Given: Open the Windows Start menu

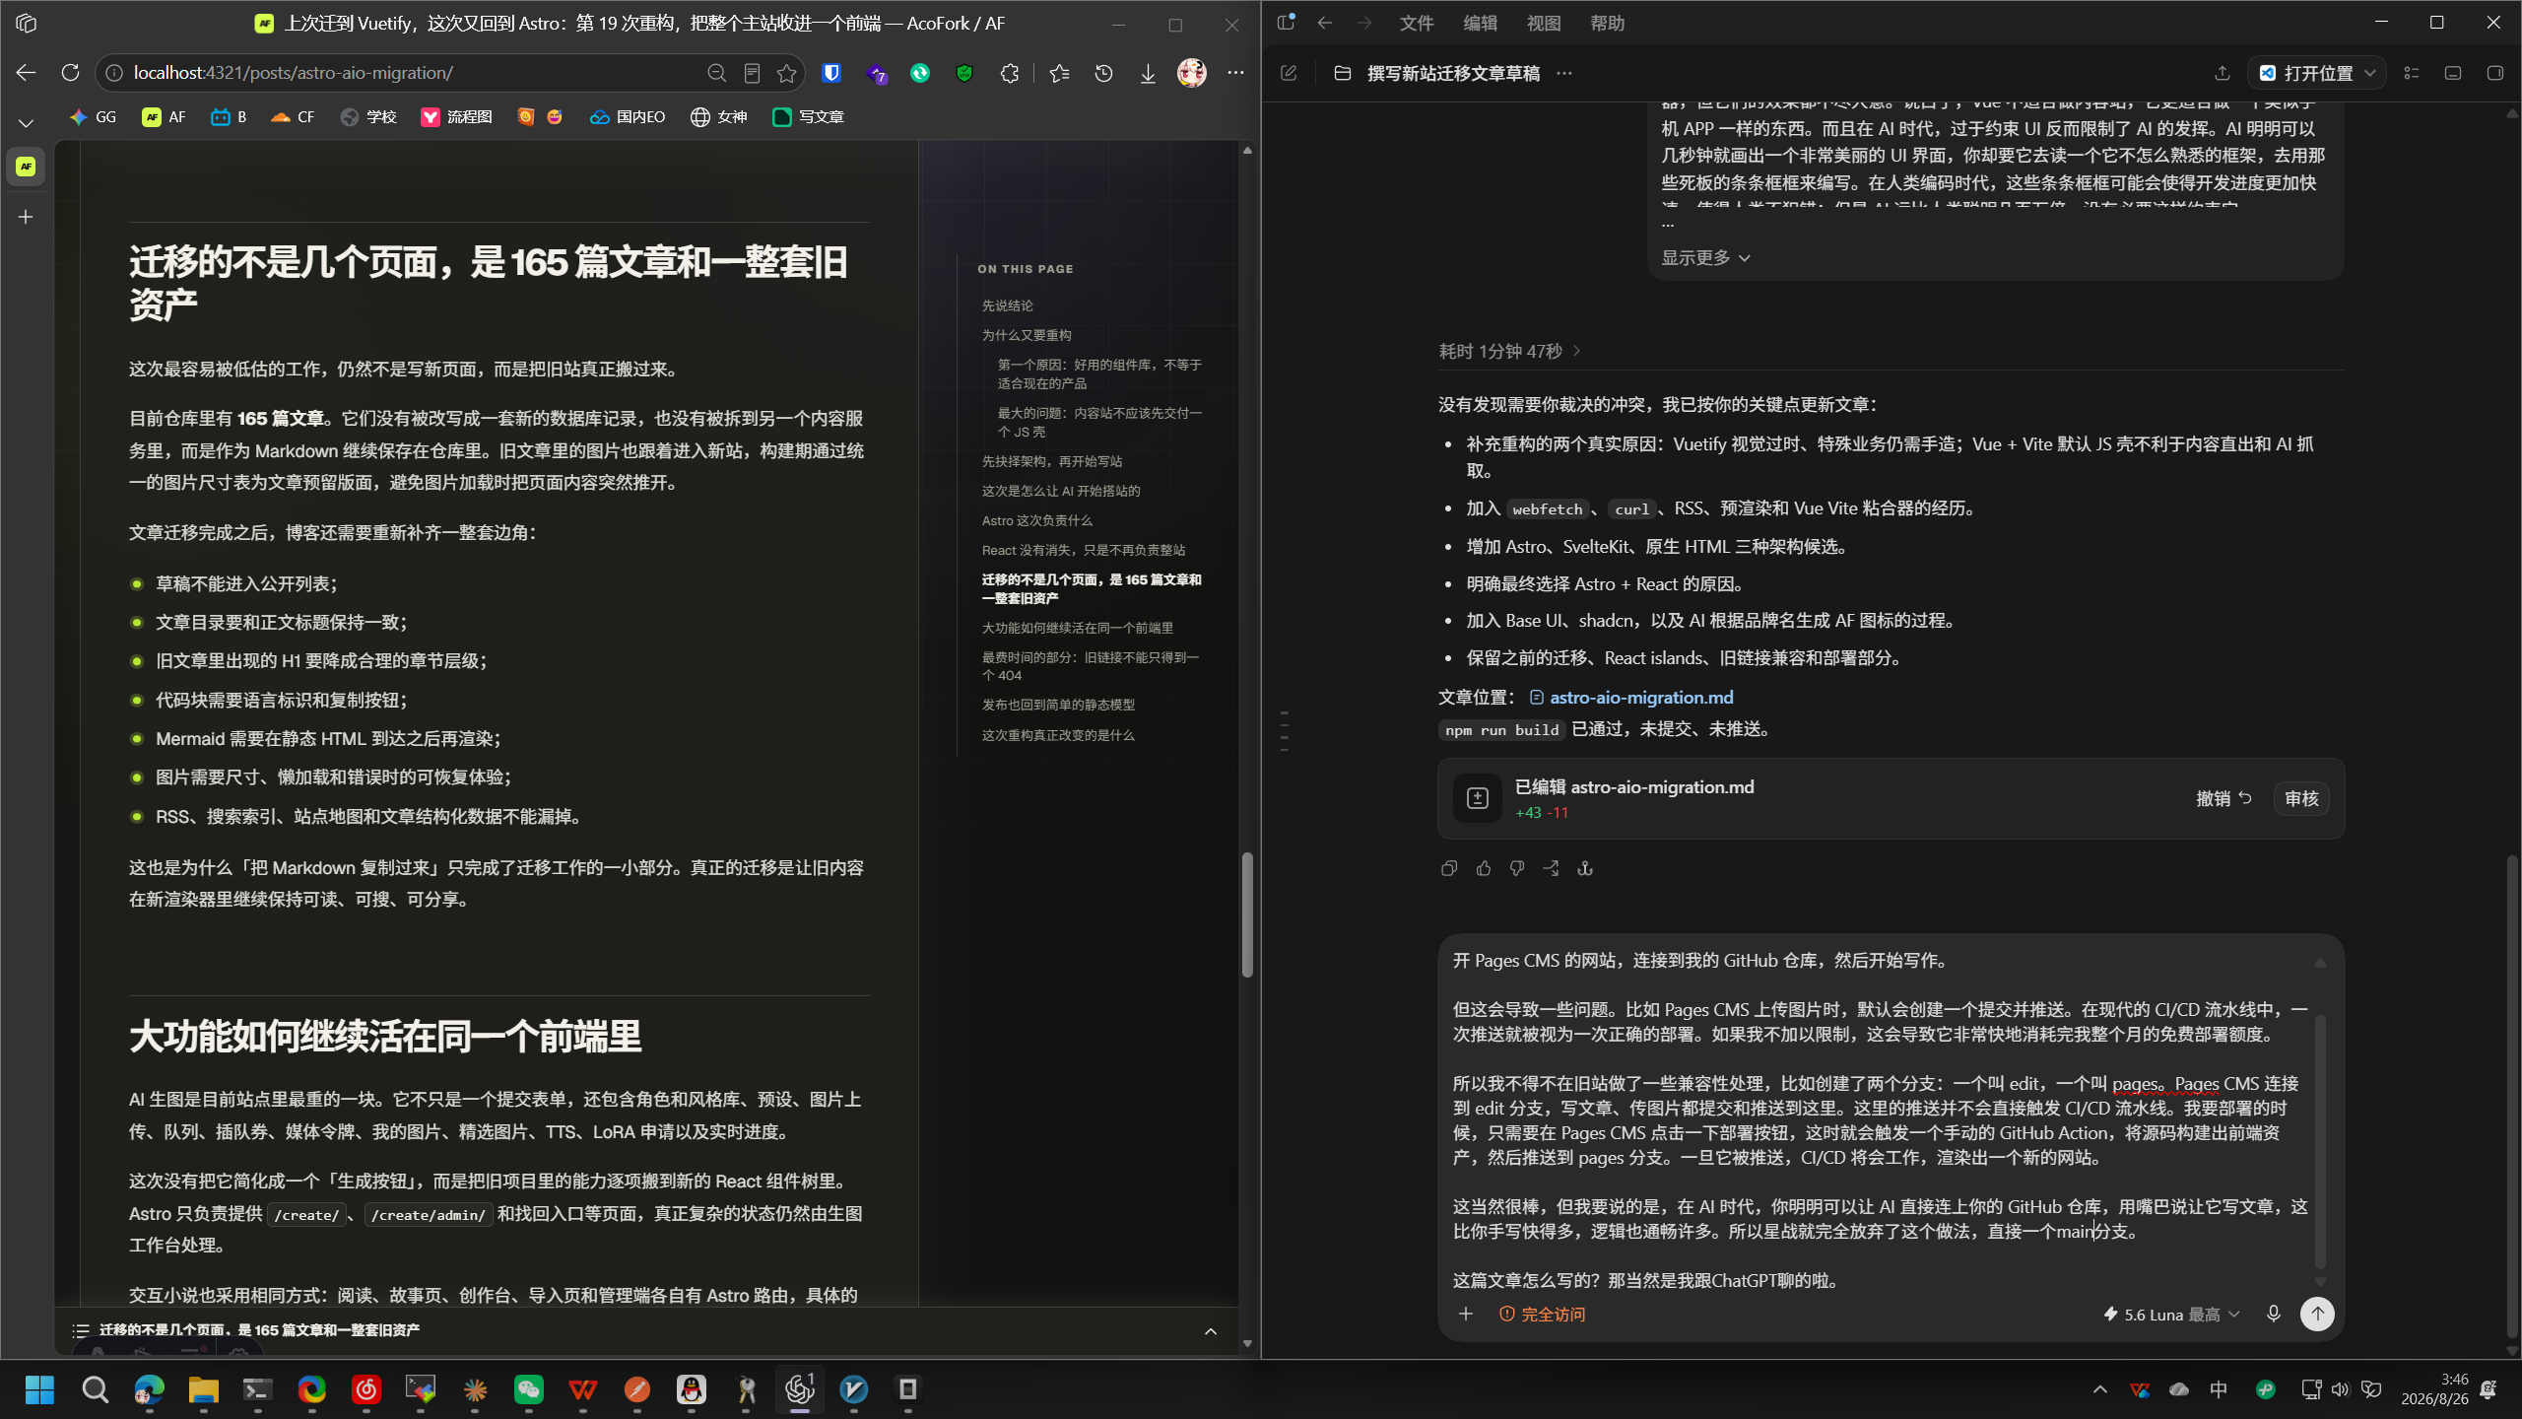Looking at the screenshot, I should pos(40,1390).
